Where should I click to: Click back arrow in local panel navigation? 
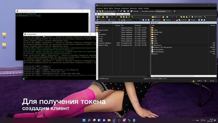112,17
